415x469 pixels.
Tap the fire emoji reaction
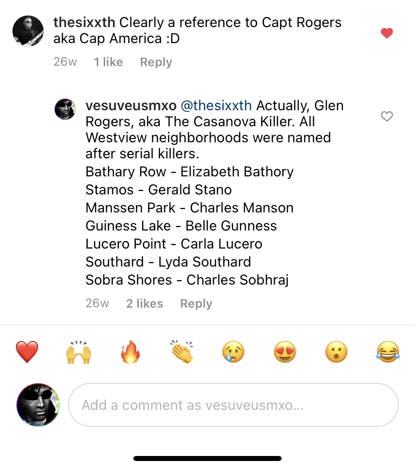[x=130, y=352]
